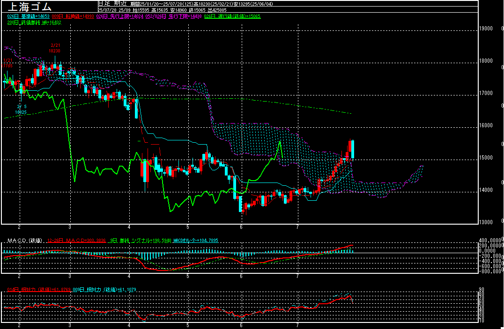Click month 3 on RSI panel axis
The width and height of the screenshot is (504, 329).
pyautogui.click(x=70, y=325)
